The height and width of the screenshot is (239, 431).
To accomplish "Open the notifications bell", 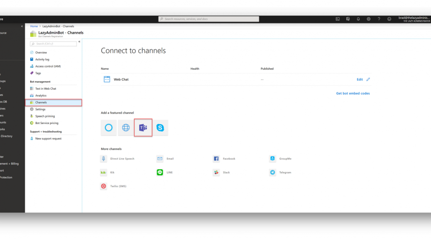I will tap(358, 19).
